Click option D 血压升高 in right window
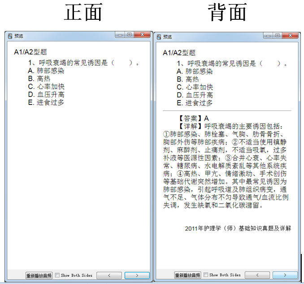 tap(195, 95)
